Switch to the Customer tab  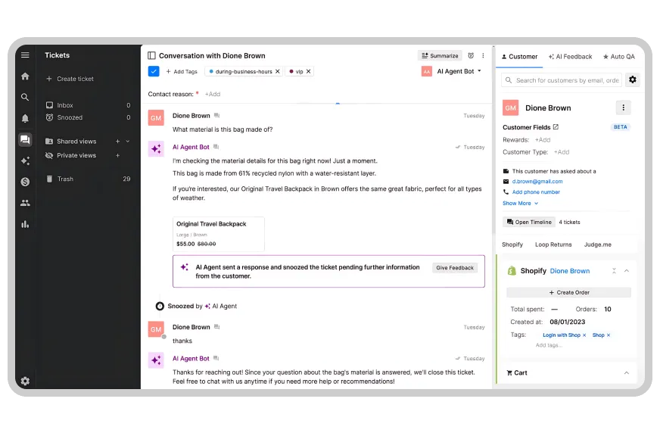519,56
